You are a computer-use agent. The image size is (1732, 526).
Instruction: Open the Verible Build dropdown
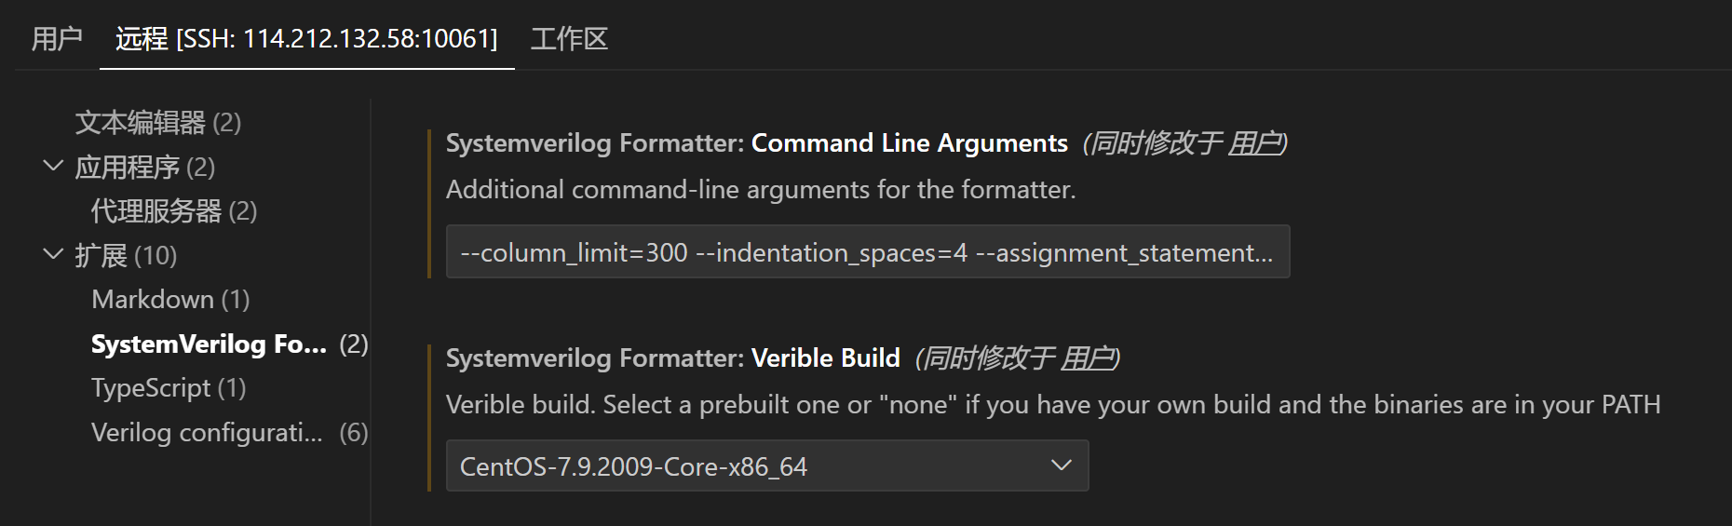[766, 465]
